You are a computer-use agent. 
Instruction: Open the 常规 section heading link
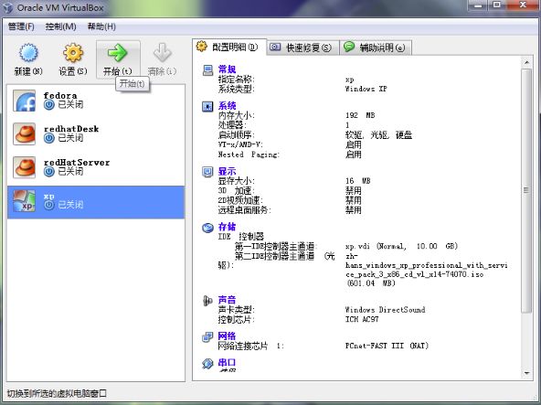pyautogui.click(x=227, y=69)
